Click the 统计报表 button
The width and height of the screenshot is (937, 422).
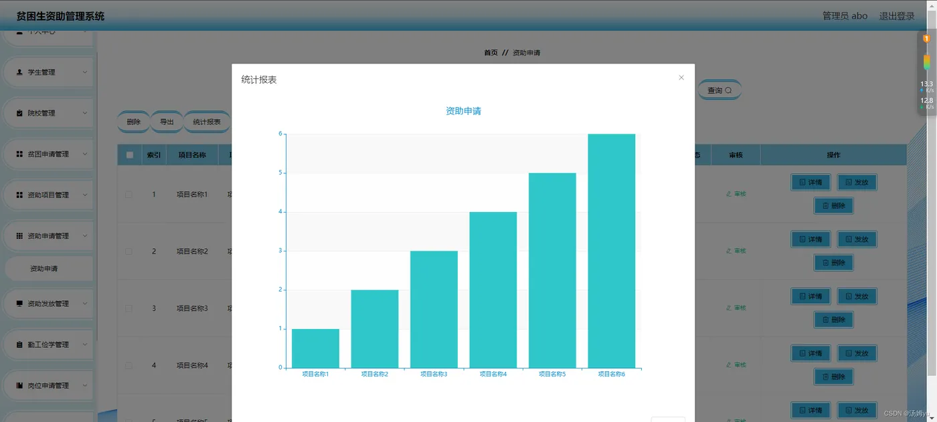click(207, 122)
